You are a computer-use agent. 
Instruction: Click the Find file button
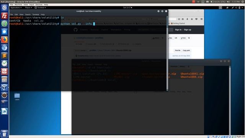(178, 50)
